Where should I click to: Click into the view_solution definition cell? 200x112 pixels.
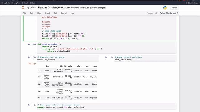pyautogui.click(x=107, y=48)
